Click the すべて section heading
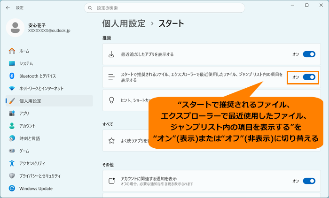 (x=108, y=124)
